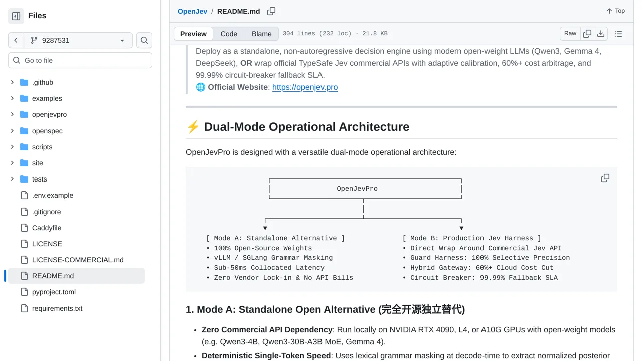This screenshot has width=642, height=361.
Task: Open the .gitignore file
Action: click(x=46, y=212)
